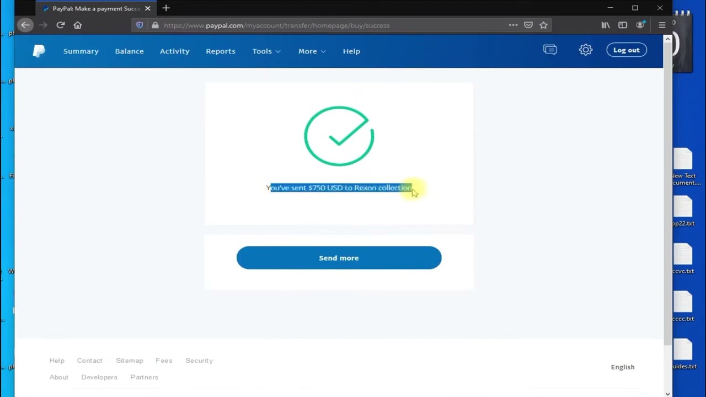Click the green success checkmark graphic

tap(339, 136)
